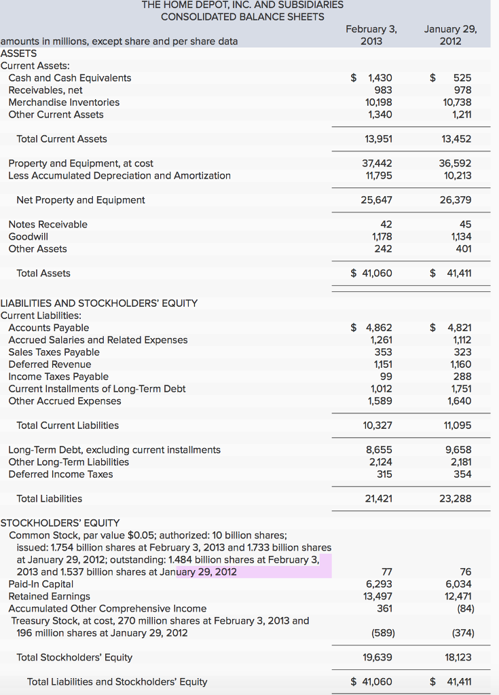This screenshot has height=695, width=499.
Task: Click the Consolidated Balance Sheets title
Action: point(242,16)
